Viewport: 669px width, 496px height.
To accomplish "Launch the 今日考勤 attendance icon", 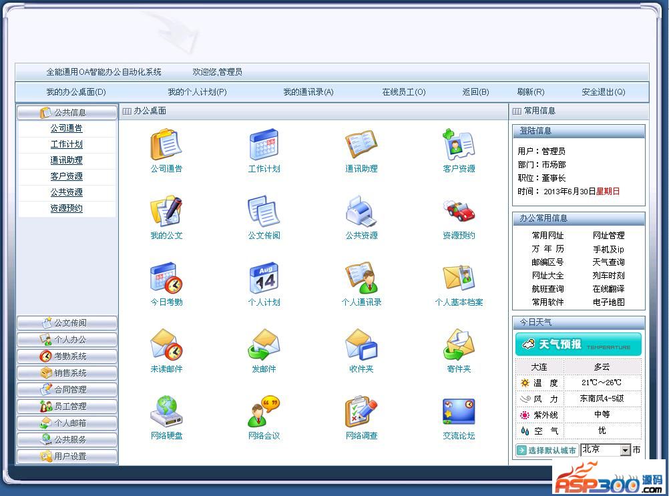I will (x=166, y=278).
